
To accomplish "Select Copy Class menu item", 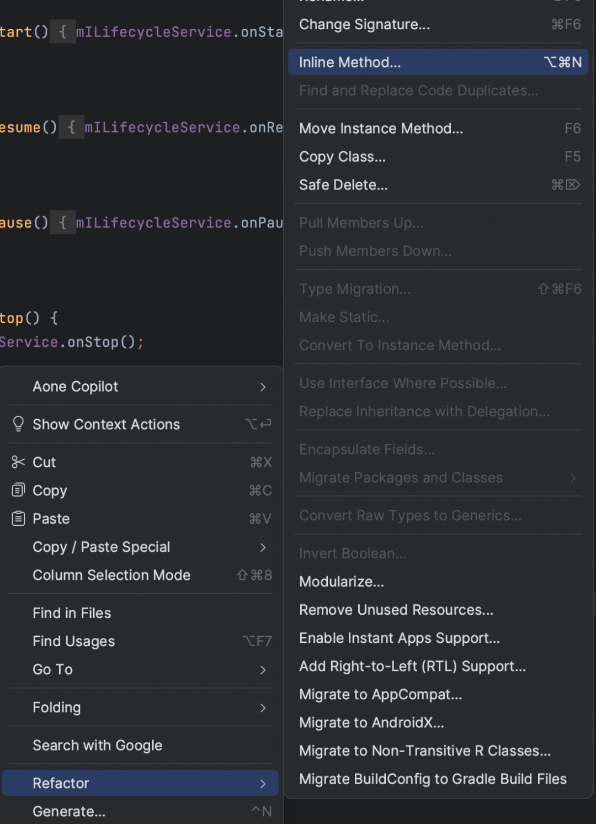I will (x=438, y=156).
